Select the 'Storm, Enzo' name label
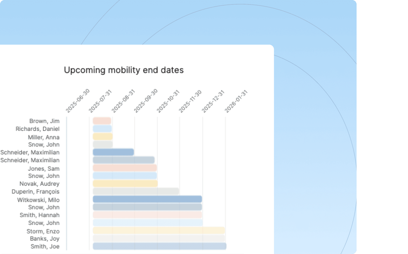The image size is (408, 254). click(43, 231)
